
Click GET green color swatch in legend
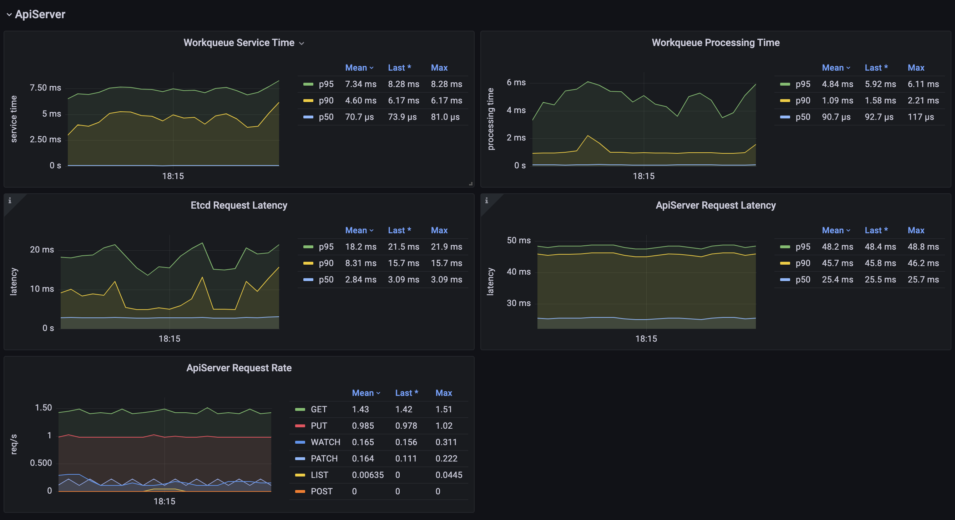pyautogui.click(x=300, y=409)
